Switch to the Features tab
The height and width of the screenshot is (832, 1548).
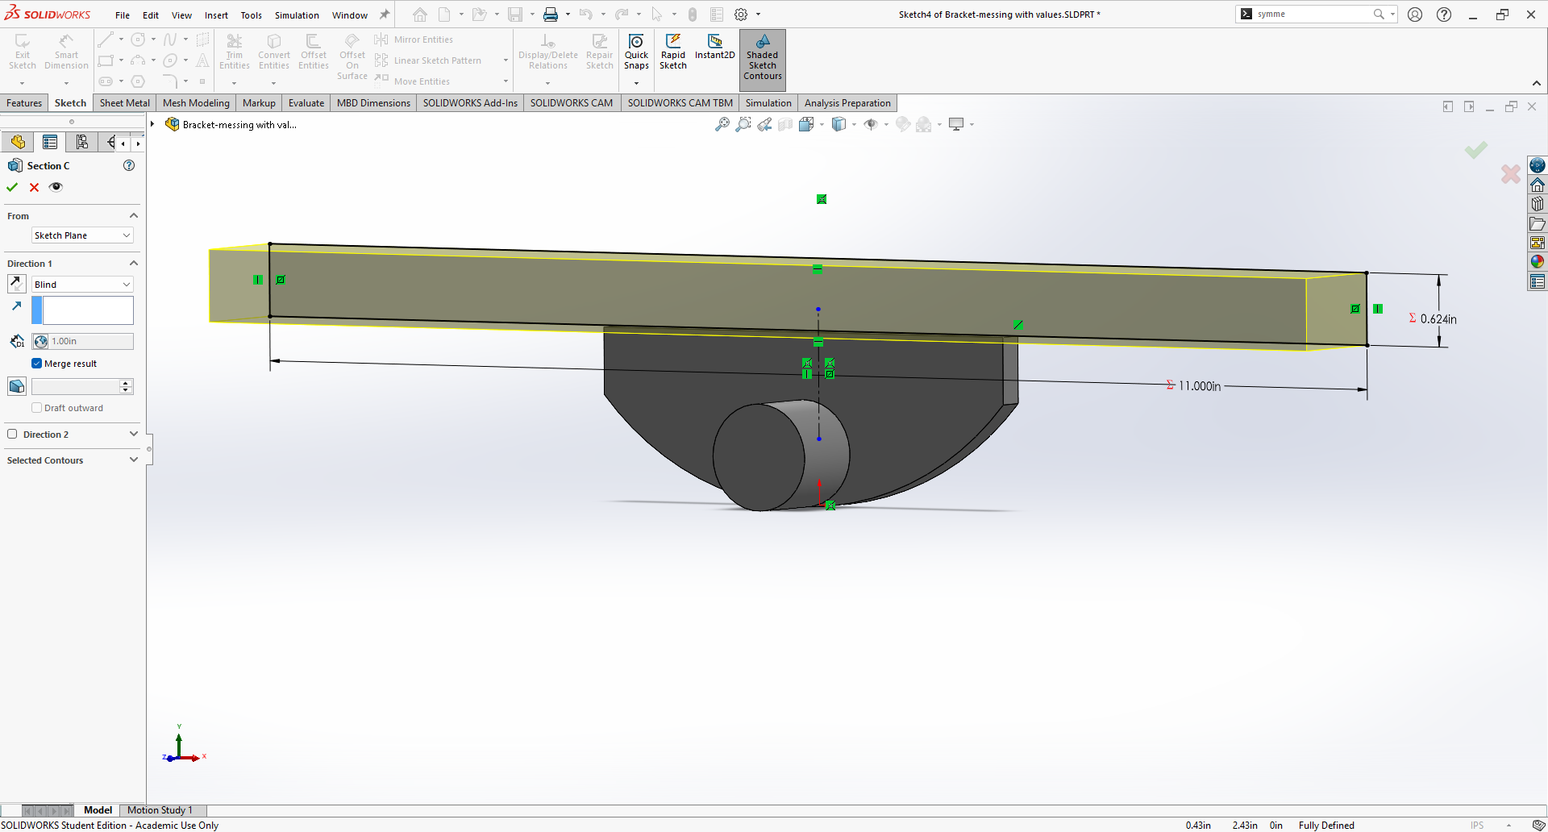(24, 103)
